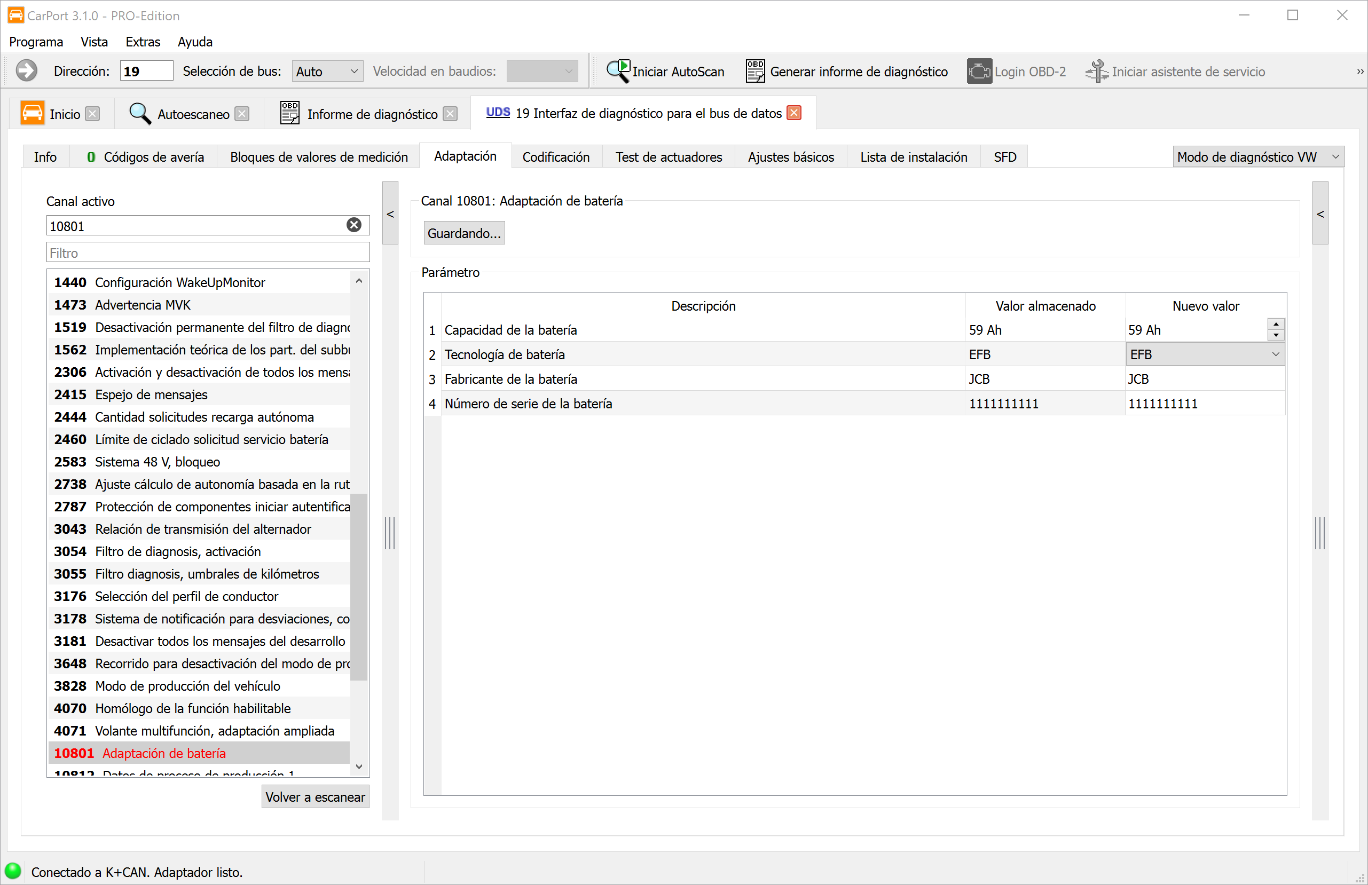Clear the active channel field with X icon
This screenshot has width=1368, height=885.
(354, 225)
